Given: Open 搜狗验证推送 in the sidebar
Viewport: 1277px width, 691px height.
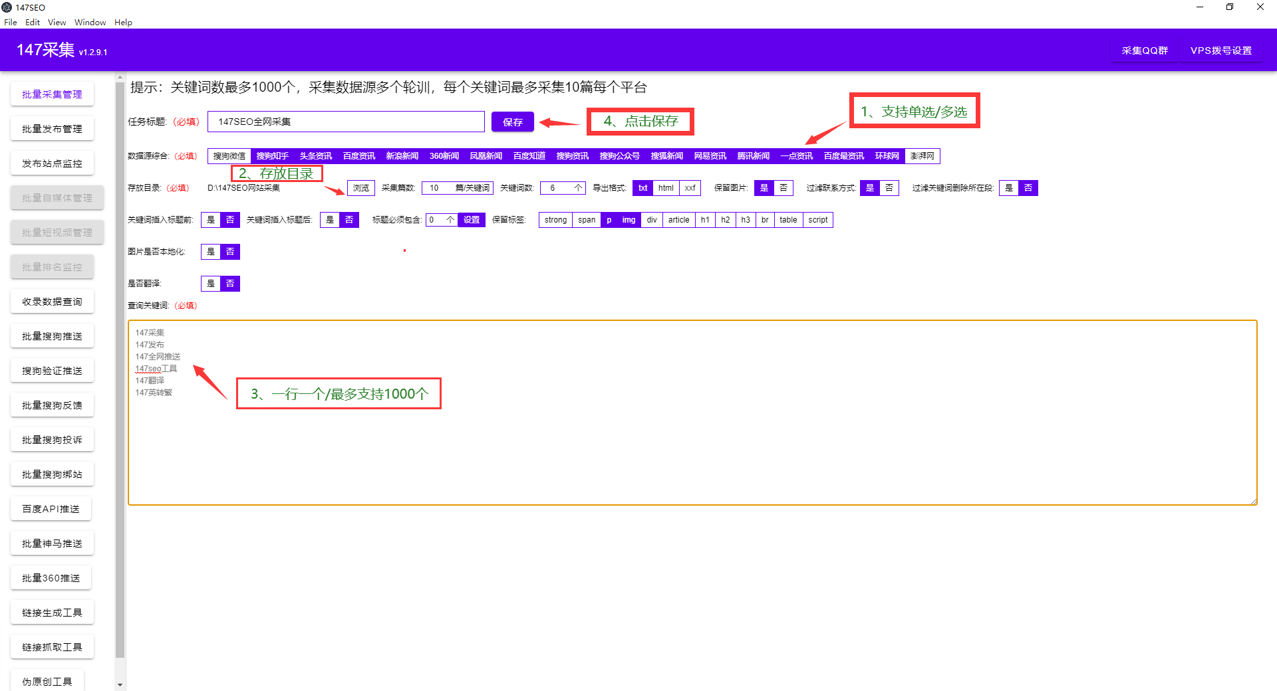Looking at the screenshot, I should click(52, 371).
